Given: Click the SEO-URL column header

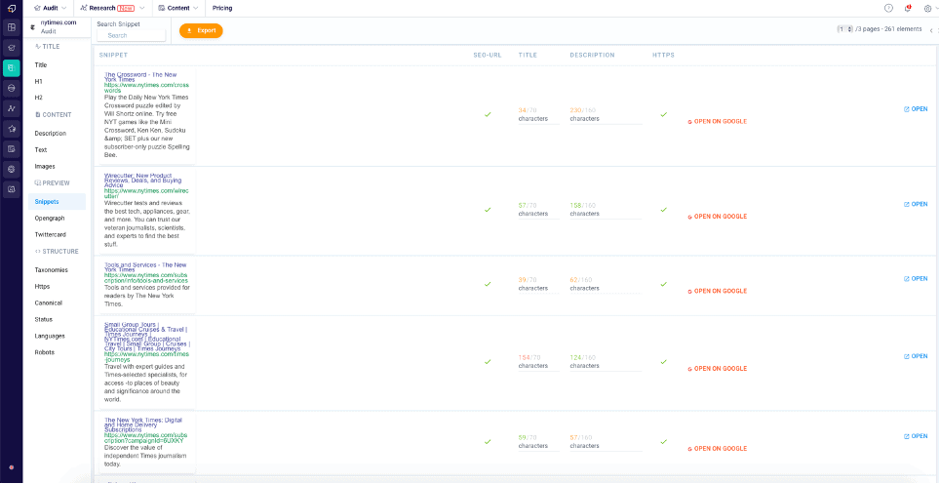Looking at the screenshot, I should click(488, 56).
